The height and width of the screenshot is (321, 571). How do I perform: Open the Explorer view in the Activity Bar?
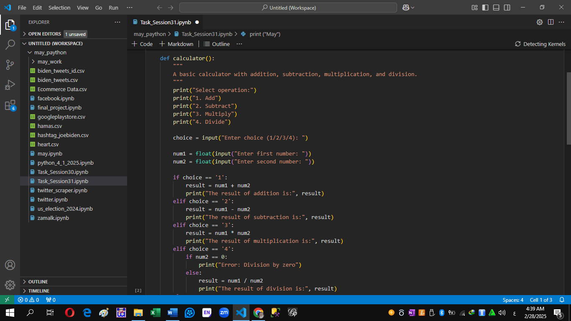point(10,24)
